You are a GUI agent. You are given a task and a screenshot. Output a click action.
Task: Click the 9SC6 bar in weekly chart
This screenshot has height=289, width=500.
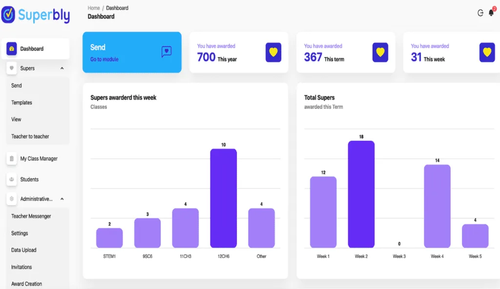click(x=147, y=233)
